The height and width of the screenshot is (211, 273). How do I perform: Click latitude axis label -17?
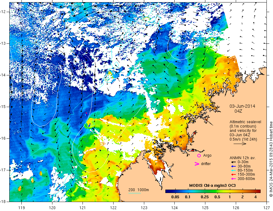(x=3, y=170)
